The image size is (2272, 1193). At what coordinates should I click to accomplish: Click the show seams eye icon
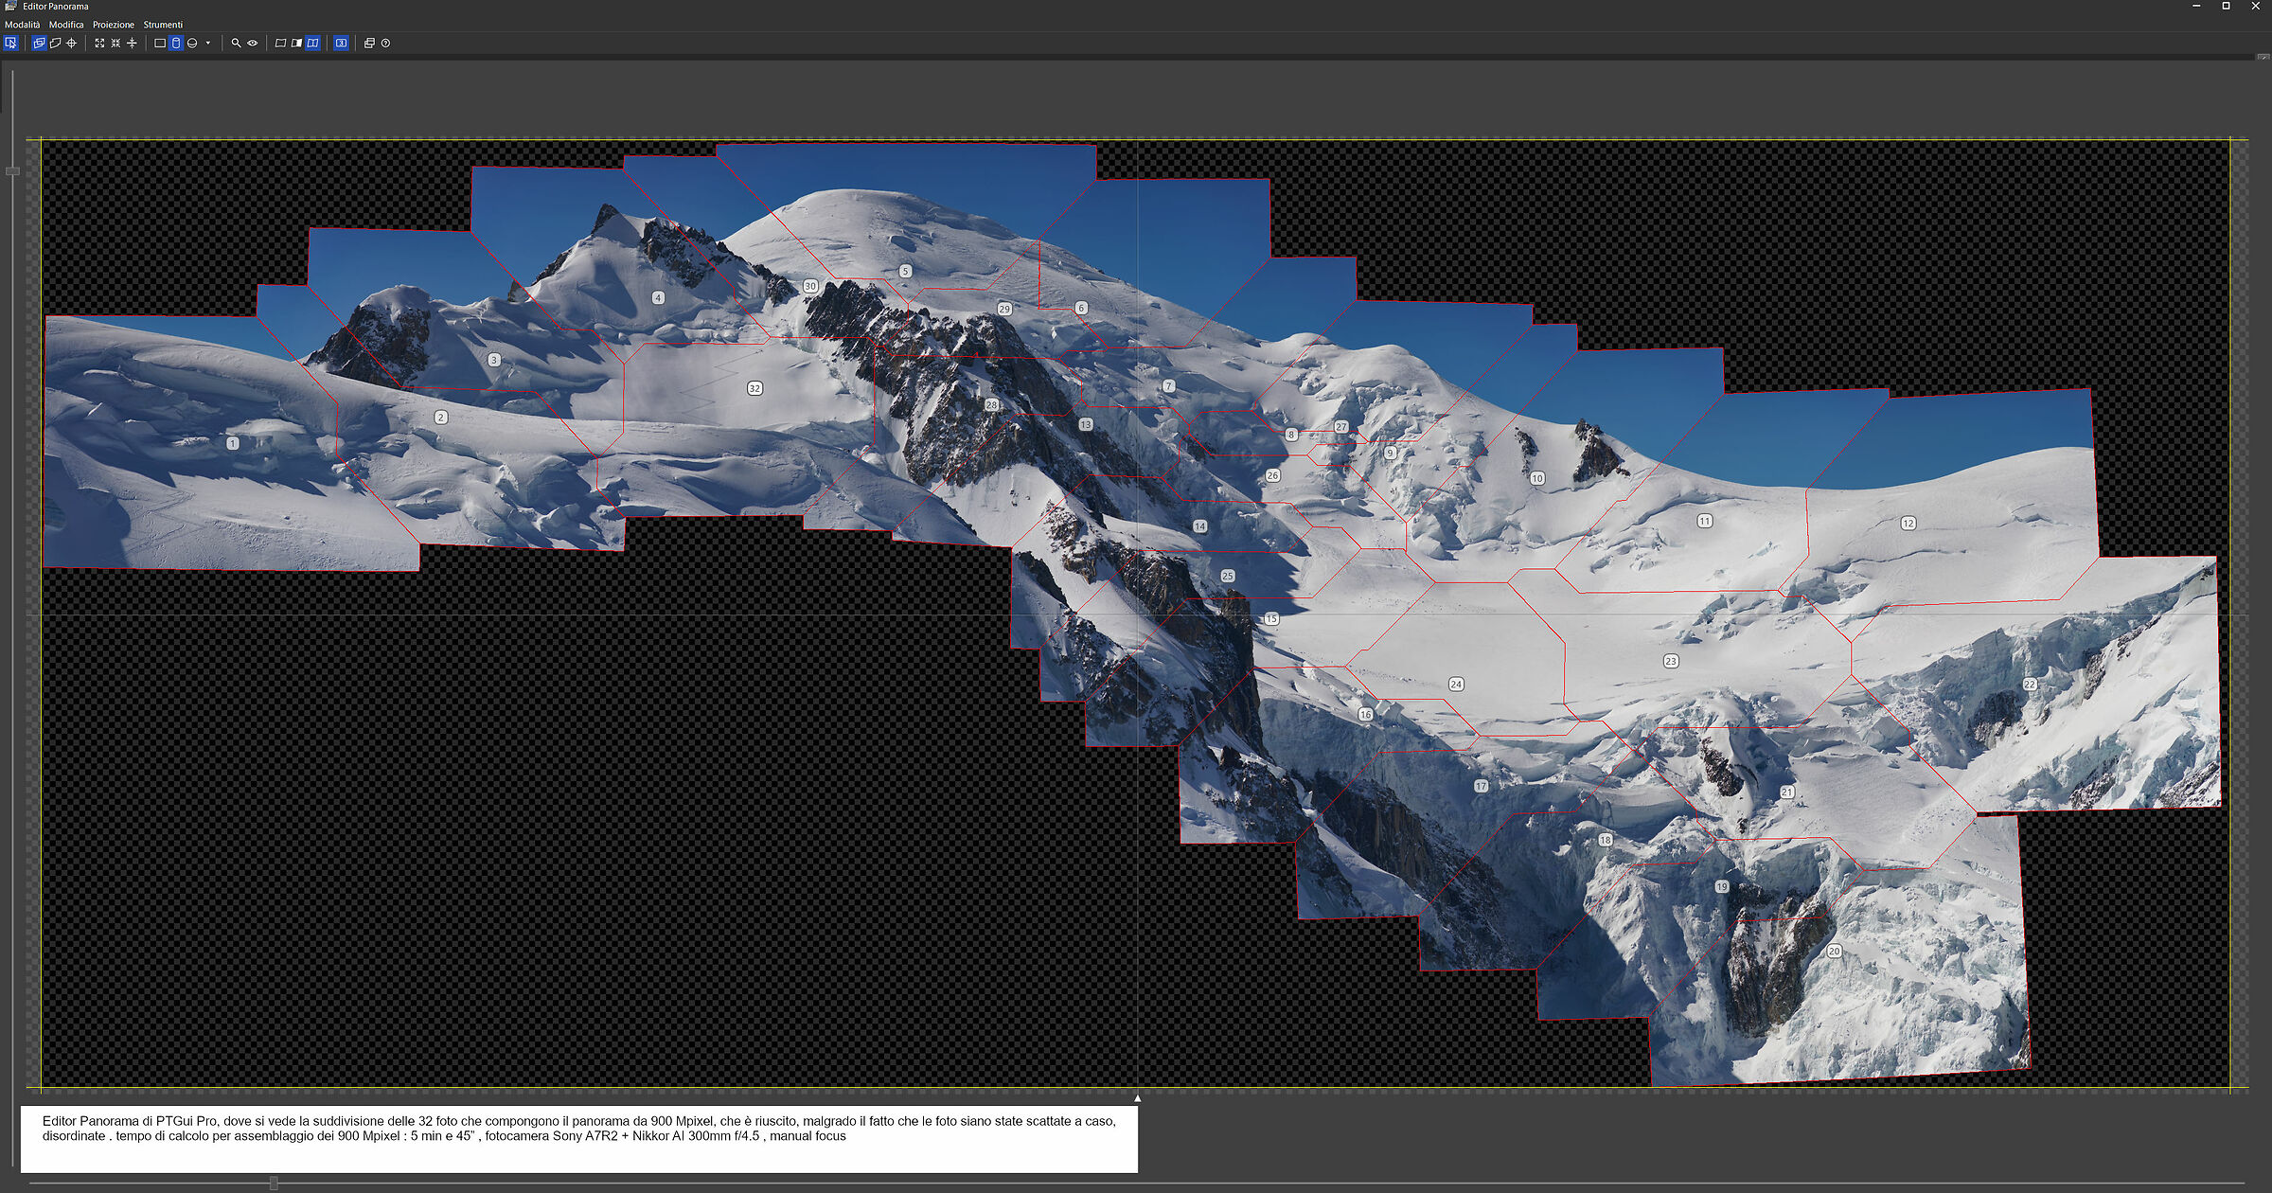(x=250, y=43)
